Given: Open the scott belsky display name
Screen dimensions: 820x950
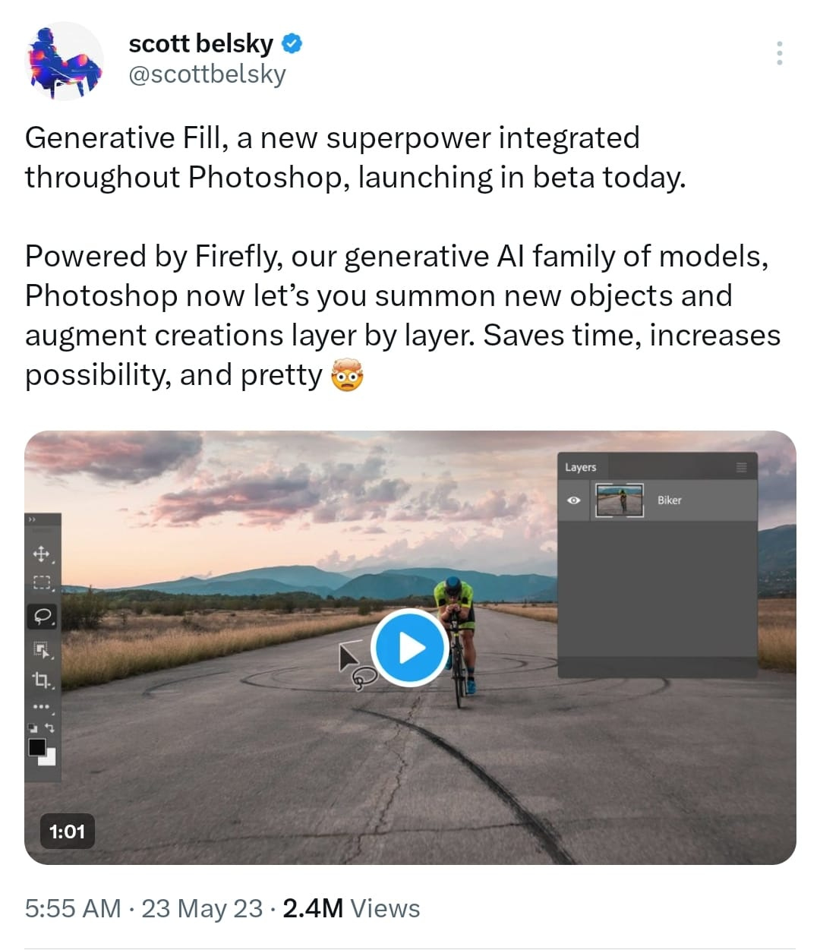Looking at the screenshot, I should point(200,43).
